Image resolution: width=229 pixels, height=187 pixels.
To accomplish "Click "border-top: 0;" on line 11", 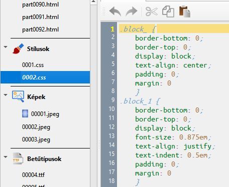I will pyautogui.click(x=163, y=119).
